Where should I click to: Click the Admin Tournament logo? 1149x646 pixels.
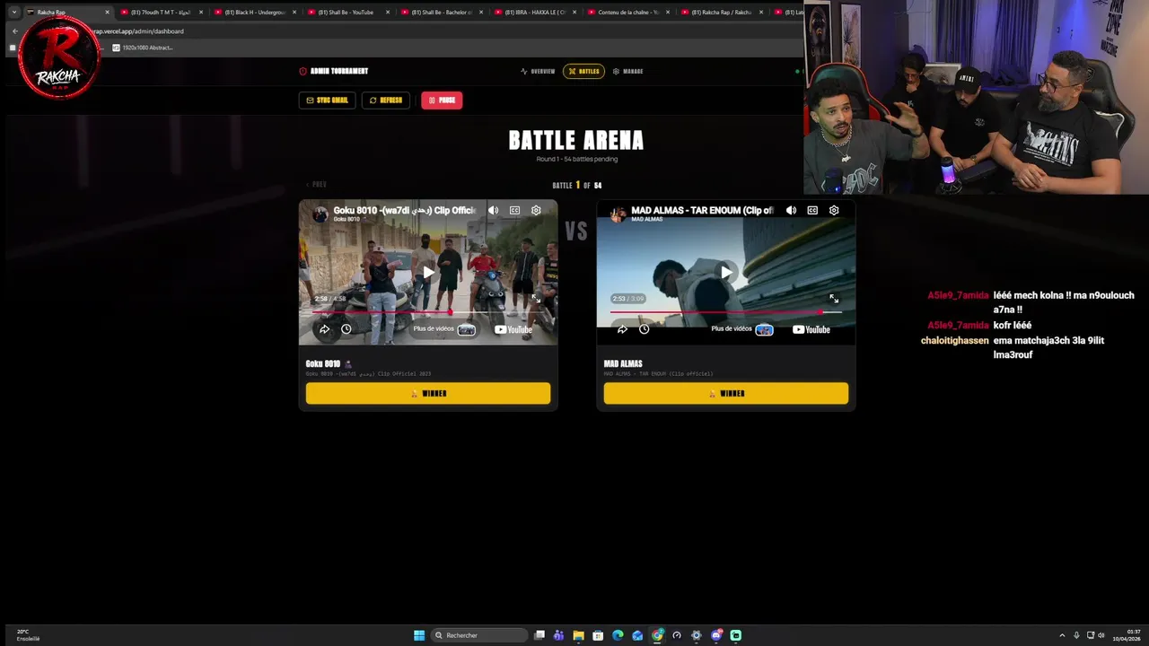pos(334,71)
